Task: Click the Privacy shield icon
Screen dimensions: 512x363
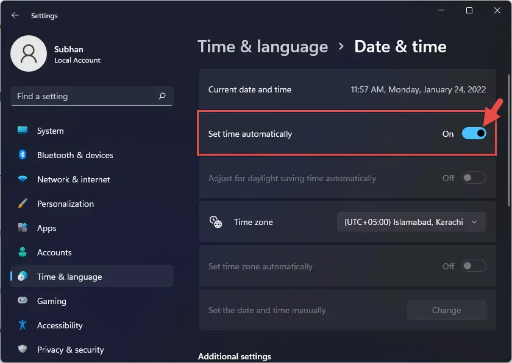Action: (23, 349)
